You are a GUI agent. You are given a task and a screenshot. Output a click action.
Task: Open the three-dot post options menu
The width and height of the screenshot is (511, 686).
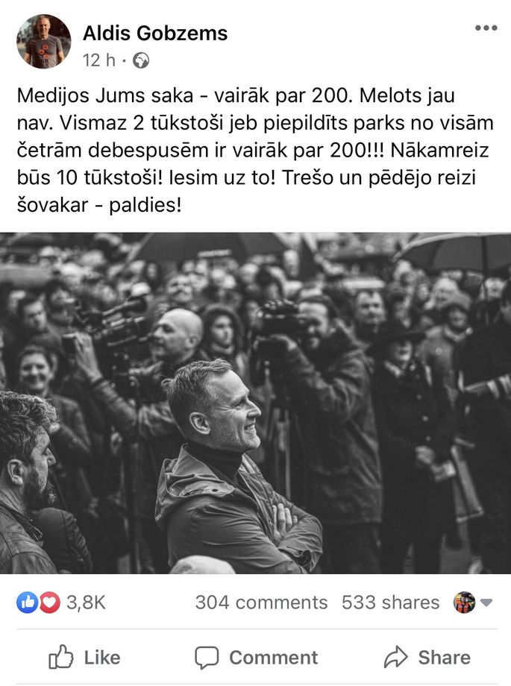(x=486, y=28)
